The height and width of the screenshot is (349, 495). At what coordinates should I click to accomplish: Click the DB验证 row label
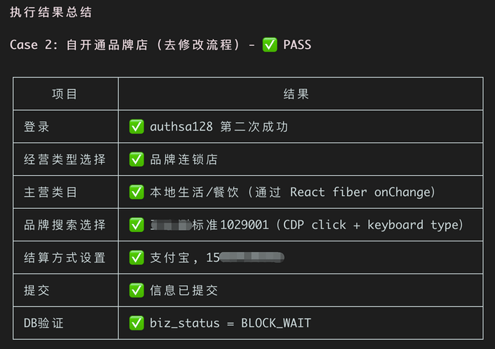point(44,323)
